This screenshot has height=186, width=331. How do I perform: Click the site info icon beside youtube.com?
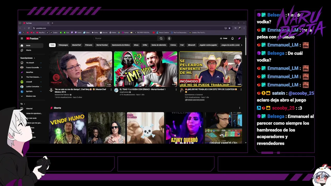34,28
